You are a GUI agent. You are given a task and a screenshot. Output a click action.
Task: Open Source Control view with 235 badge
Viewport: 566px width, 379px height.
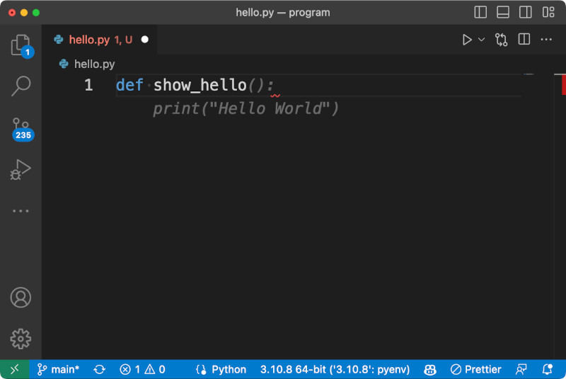pos(21,128)
